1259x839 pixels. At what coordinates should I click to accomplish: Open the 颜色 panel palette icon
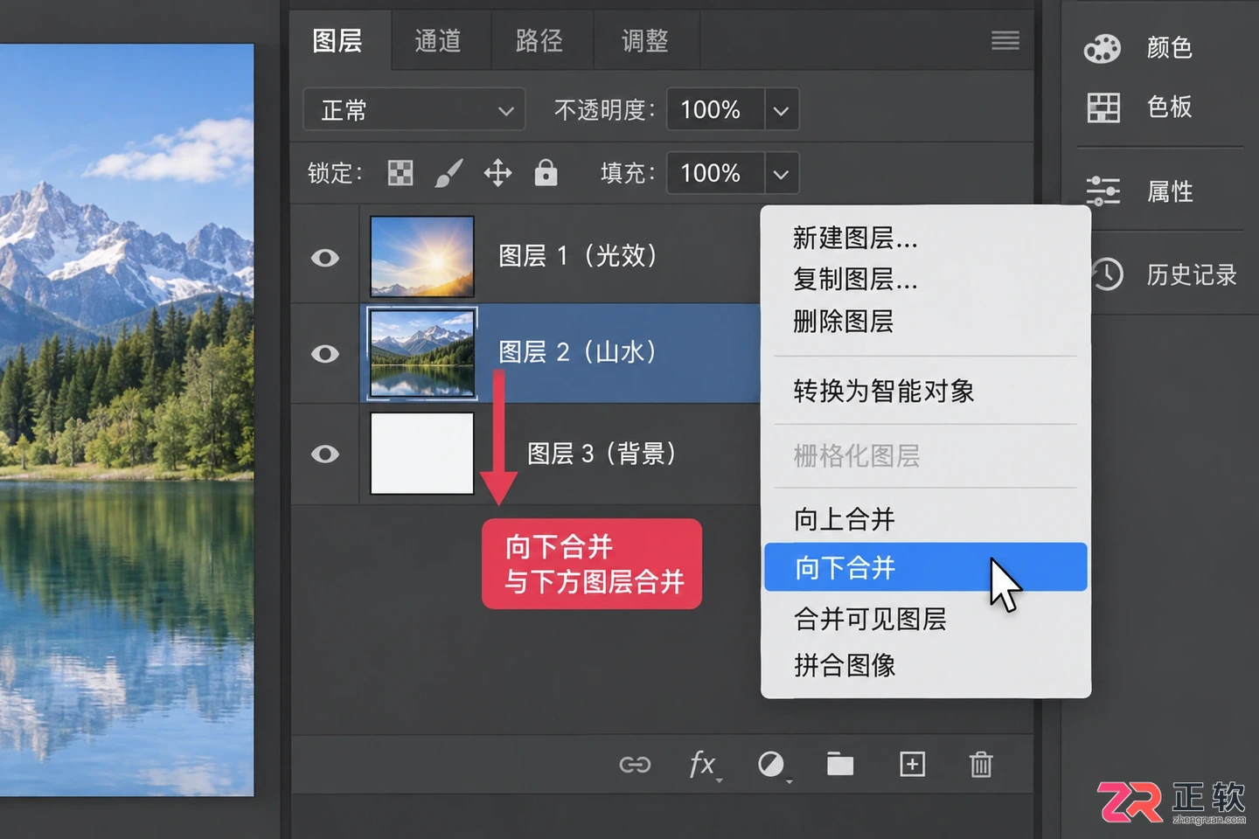coord(1102,48)
